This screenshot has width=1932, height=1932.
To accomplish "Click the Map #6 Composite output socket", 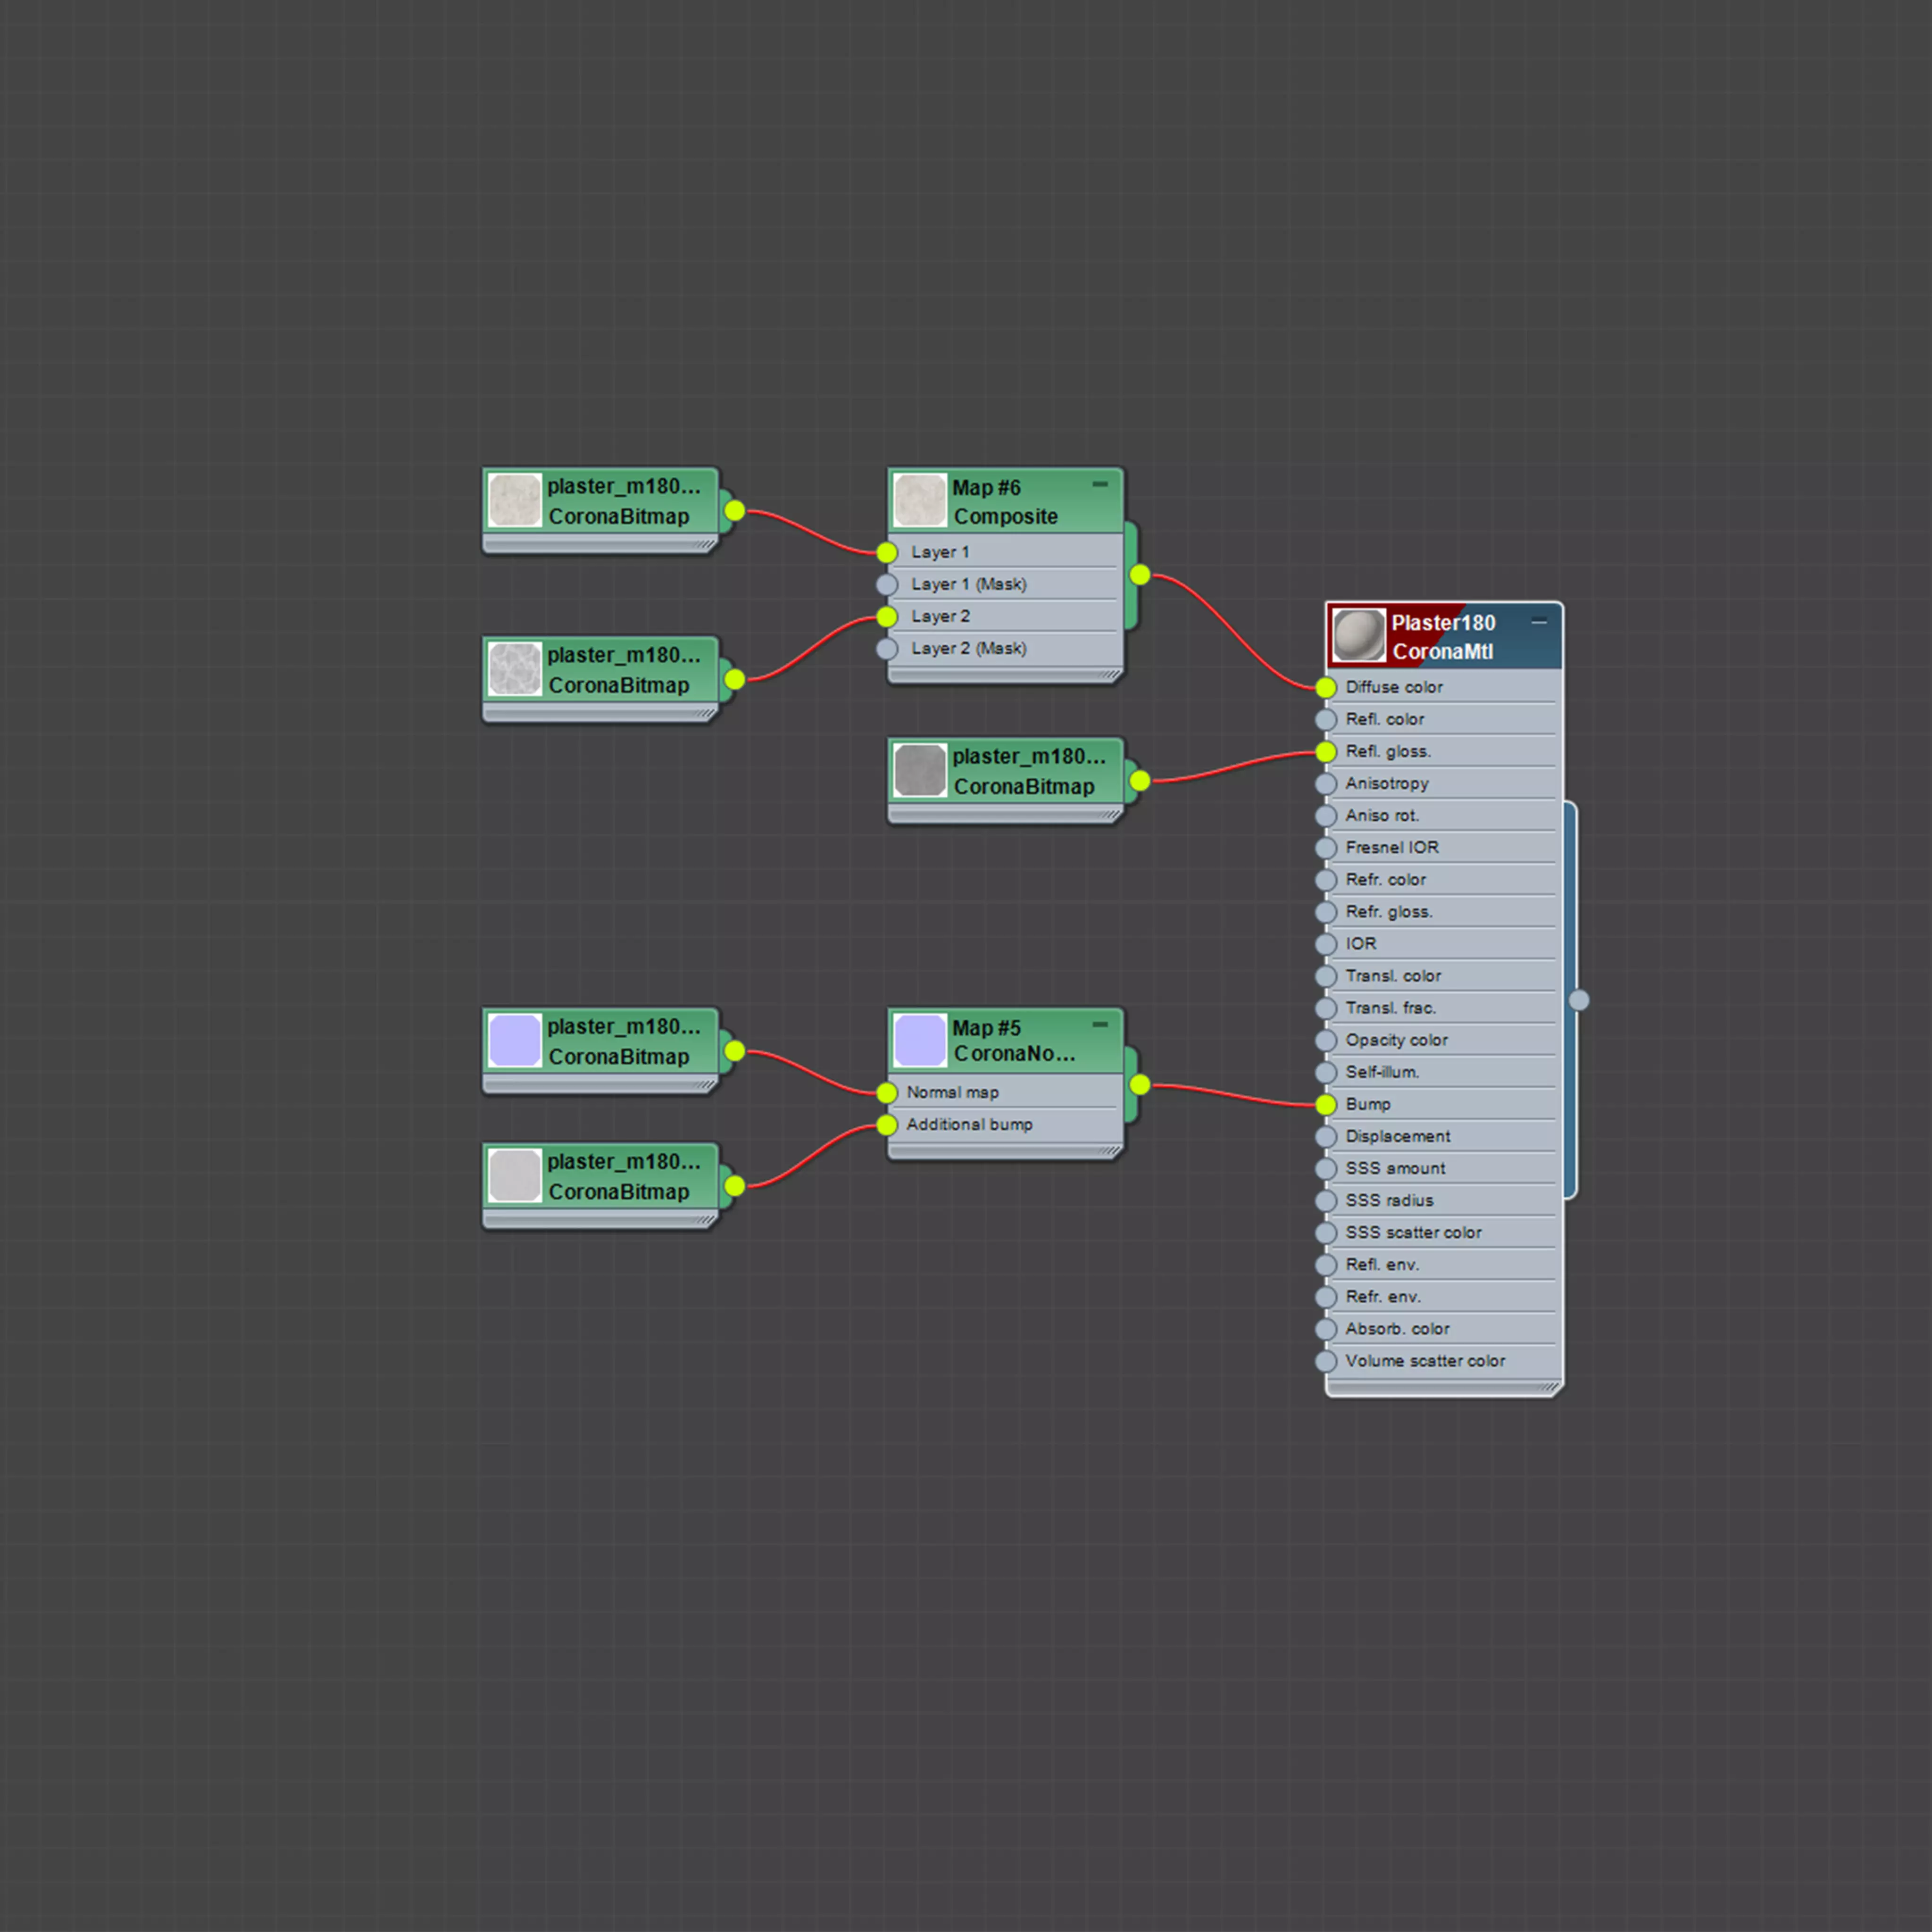I will [1140, 575].
